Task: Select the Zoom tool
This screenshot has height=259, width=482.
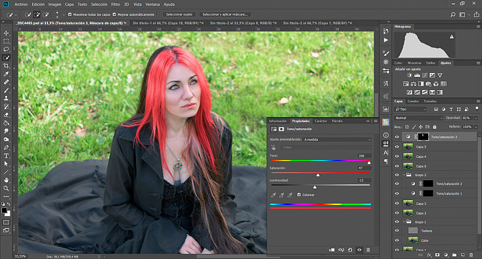Action: click(x=6, y=188)
